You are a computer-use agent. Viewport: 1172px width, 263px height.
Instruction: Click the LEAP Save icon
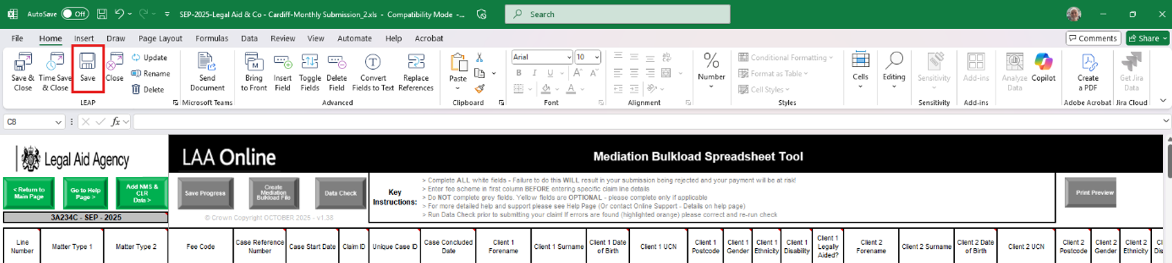[87, 68]
